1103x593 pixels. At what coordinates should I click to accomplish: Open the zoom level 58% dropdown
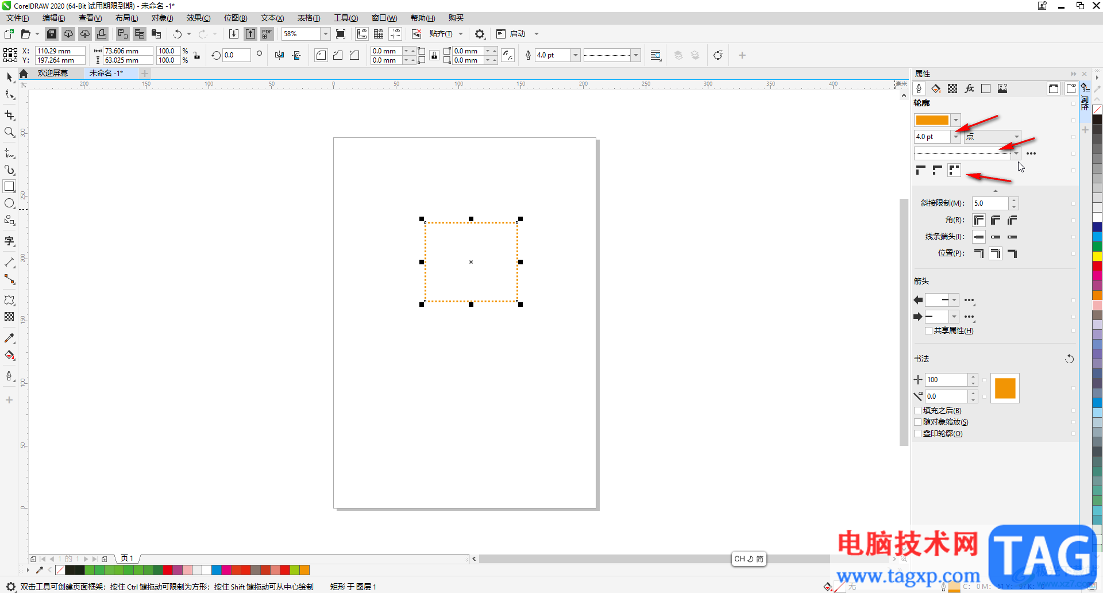[x=325, y=34]
